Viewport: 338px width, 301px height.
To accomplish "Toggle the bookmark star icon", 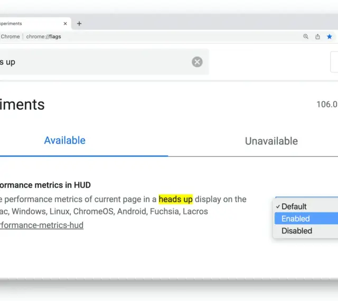I will [x=330, y=36].
